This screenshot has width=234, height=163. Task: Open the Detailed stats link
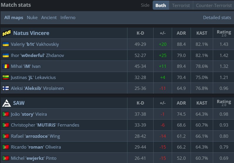(x=217, y=18)
